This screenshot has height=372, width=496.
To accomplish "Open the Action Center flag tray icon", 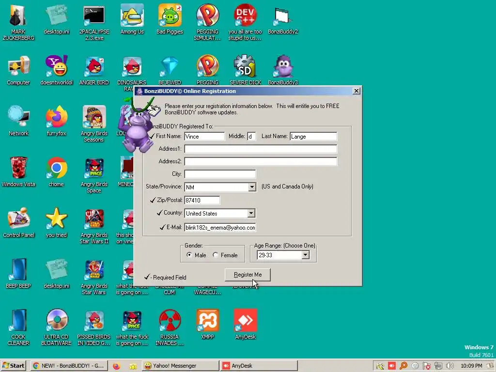I will 426,366.
